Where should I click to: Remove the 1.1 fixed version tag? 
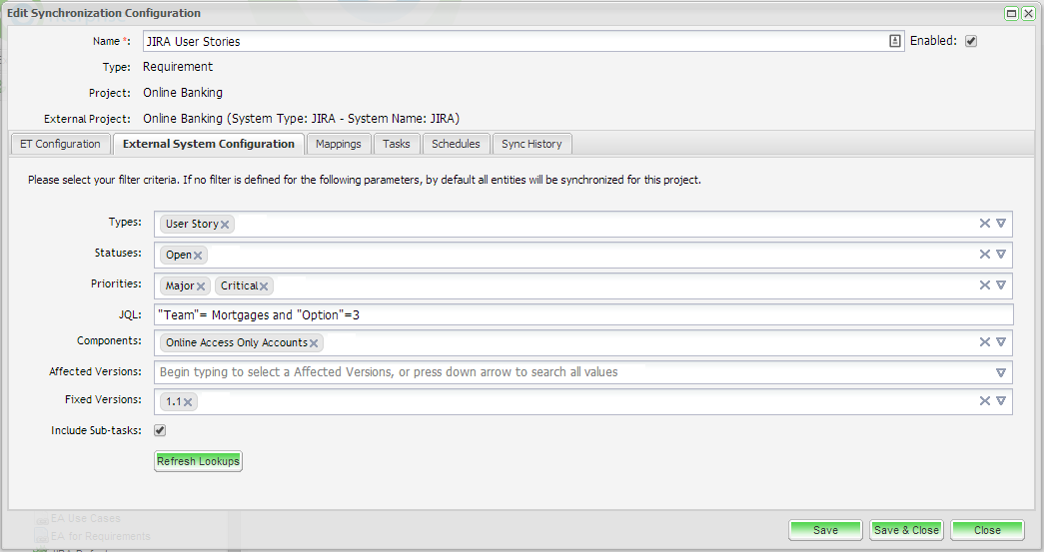pyautogui.click(x=188, y=402)
